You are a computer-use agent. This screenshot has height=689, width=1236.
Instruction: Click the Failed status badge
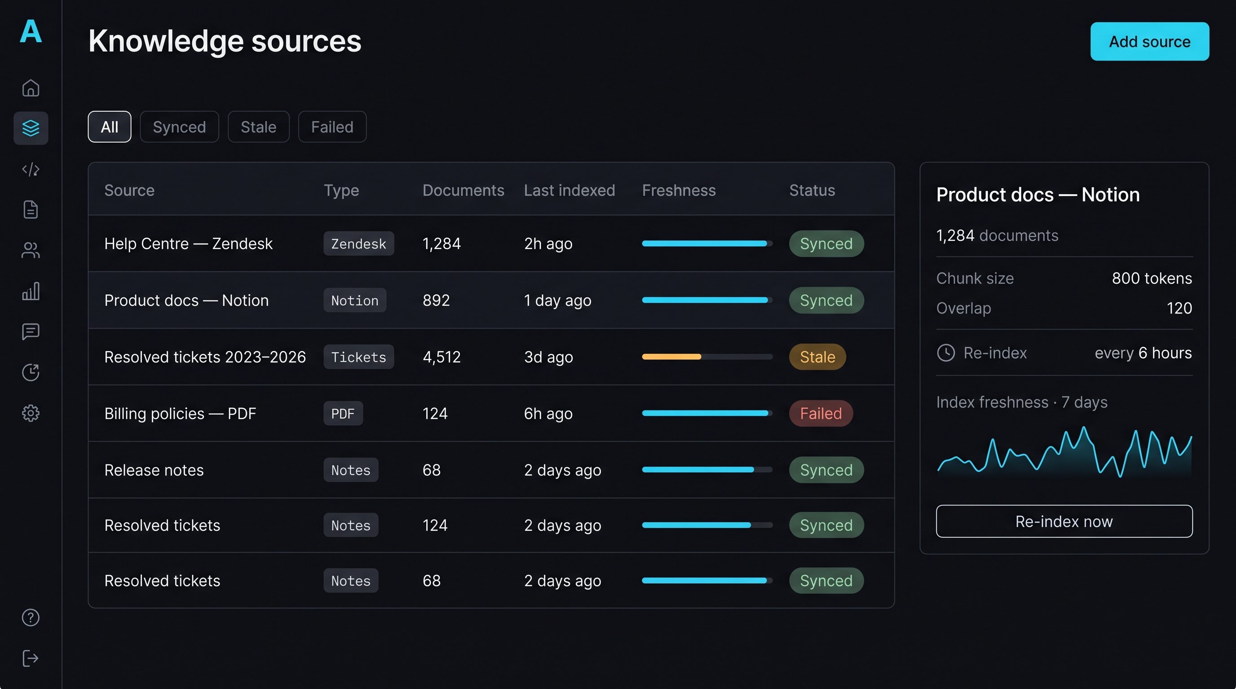821,414
